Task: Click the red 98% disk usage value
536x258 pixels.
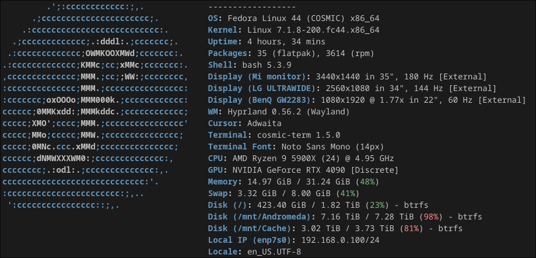Action: click(x=430, y=217)
